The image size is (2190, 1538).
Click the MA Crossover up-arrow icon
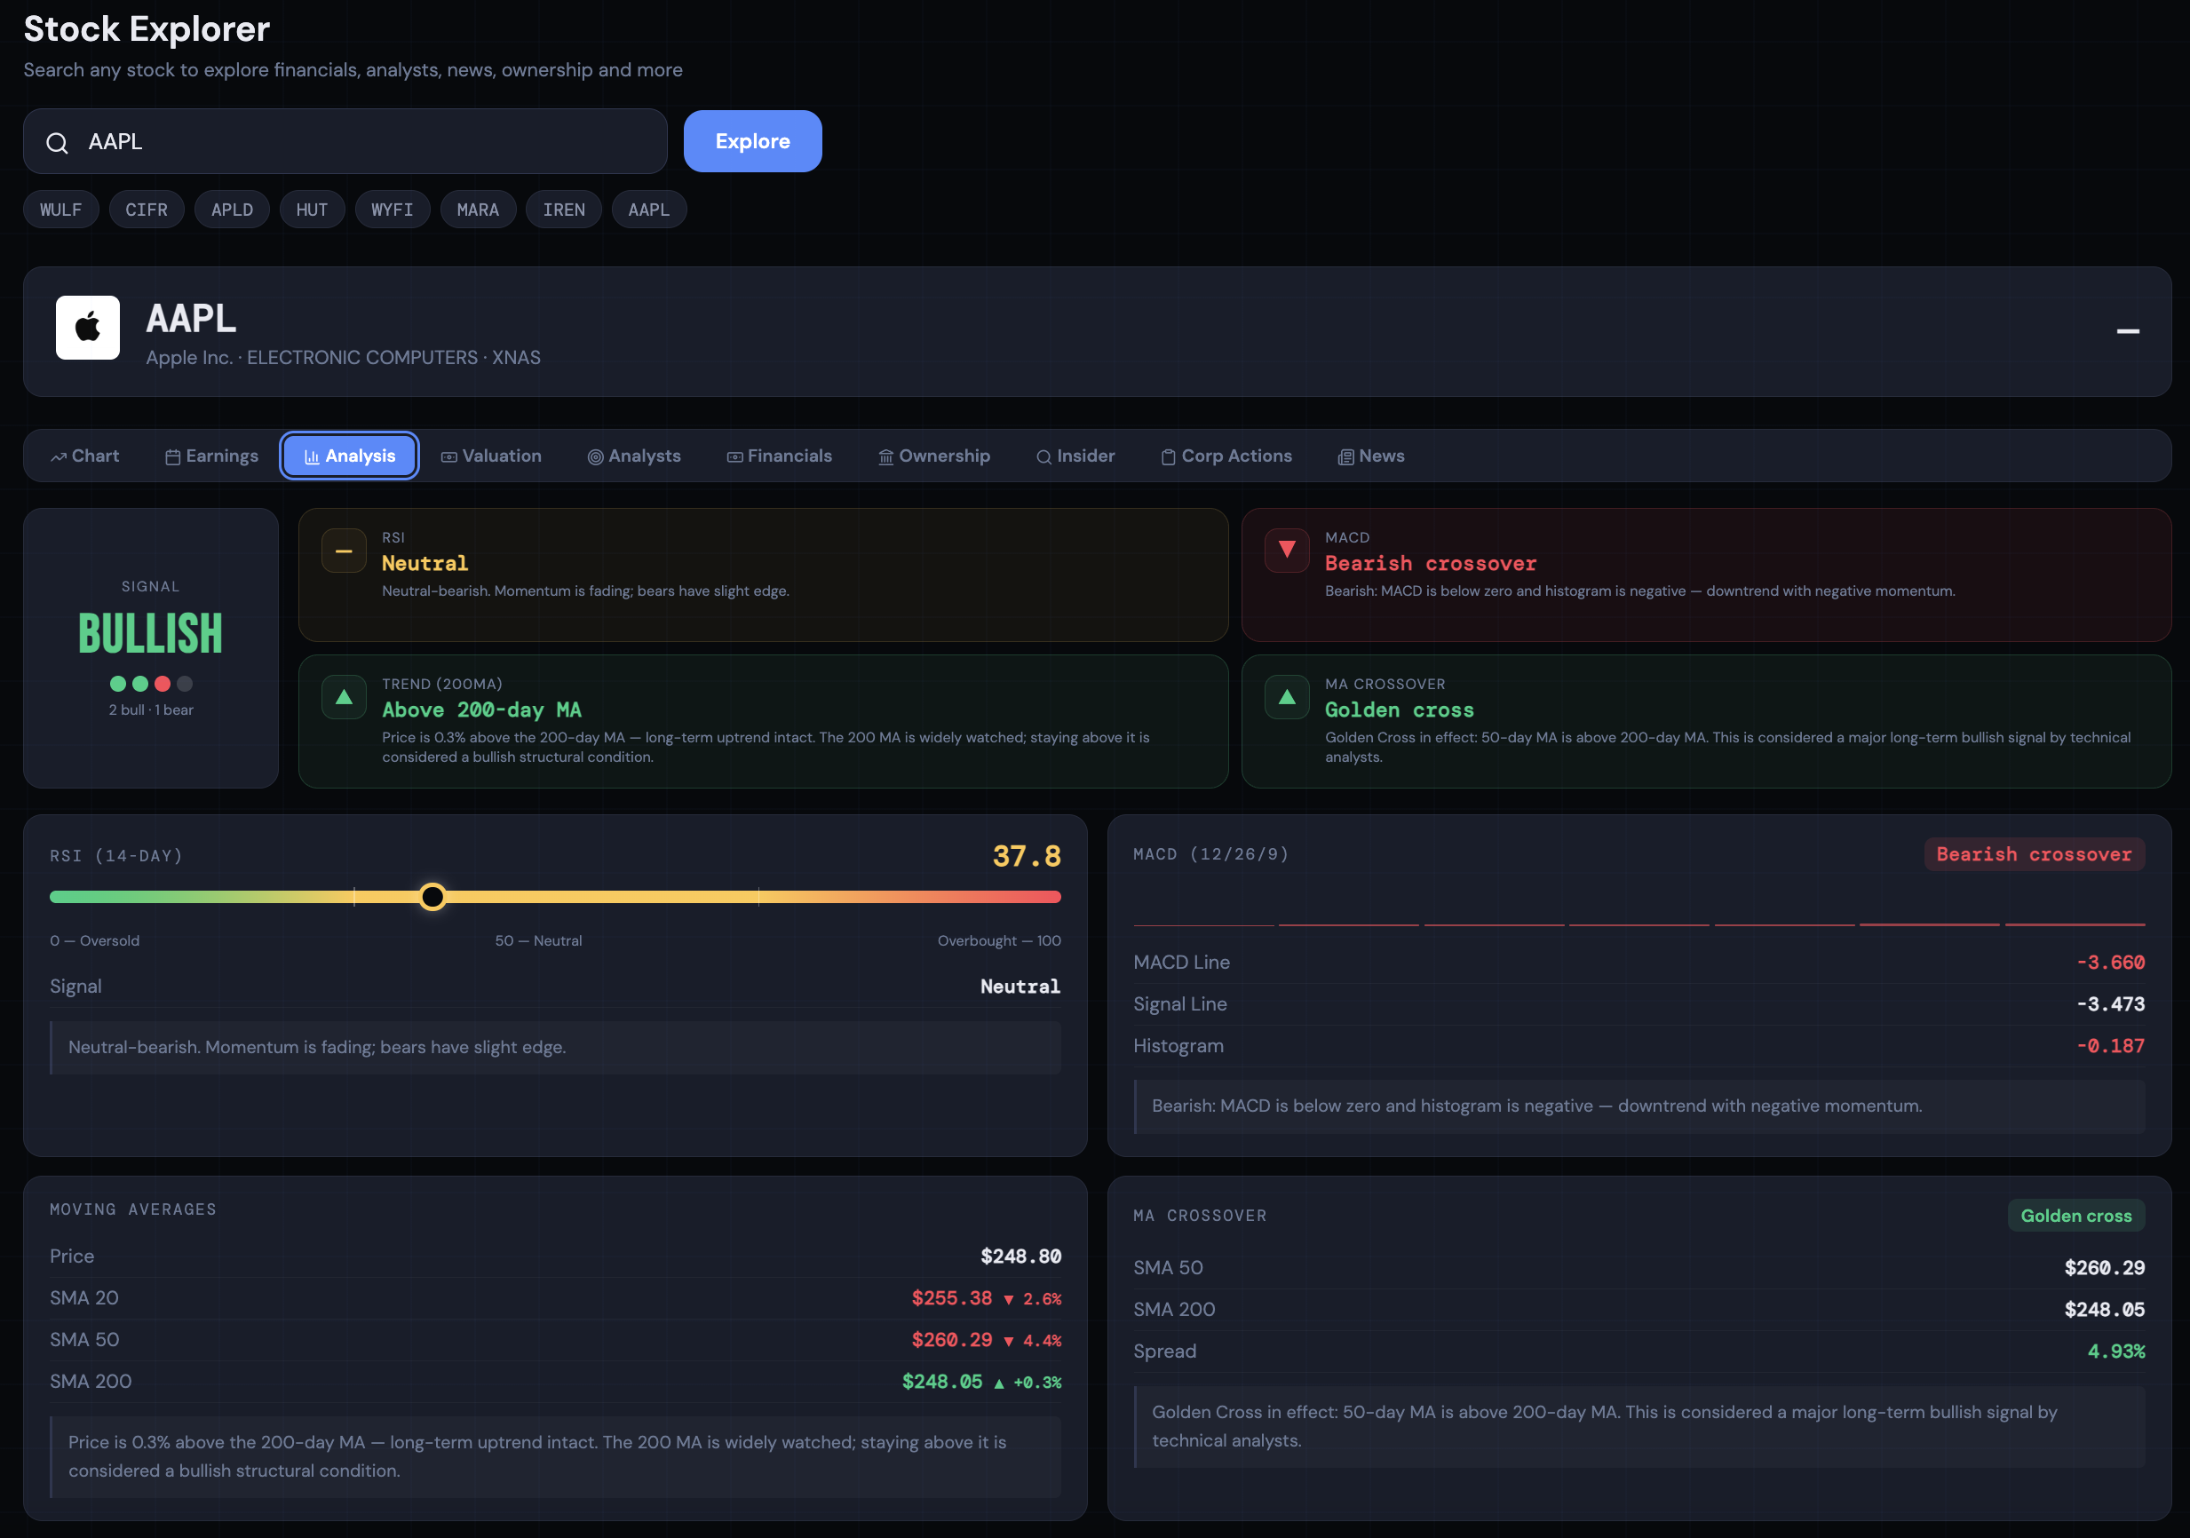tap(1287, 697)
